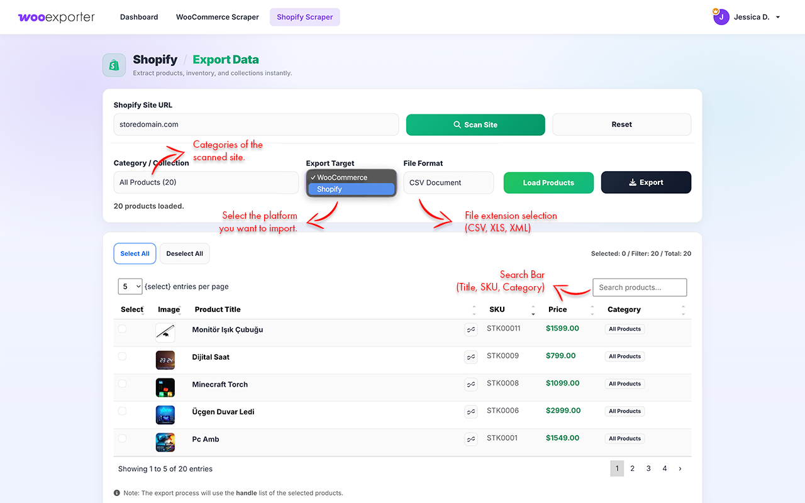Choose Shopify in the Export Target list
Viewport: 805px width, 503px height.
(x=351, y=189)
